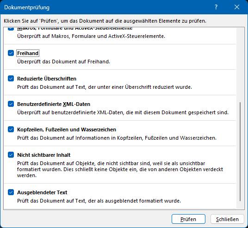Click the vertical scrollbar thumb

pos(240,152)
